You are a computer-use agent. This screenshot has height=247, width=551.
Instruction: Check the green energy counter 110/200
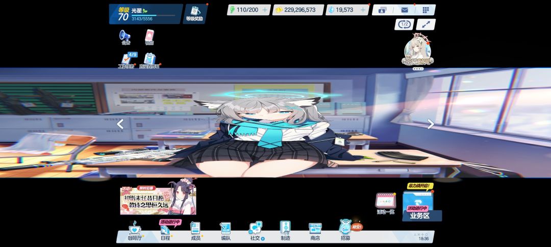[248, 10]
